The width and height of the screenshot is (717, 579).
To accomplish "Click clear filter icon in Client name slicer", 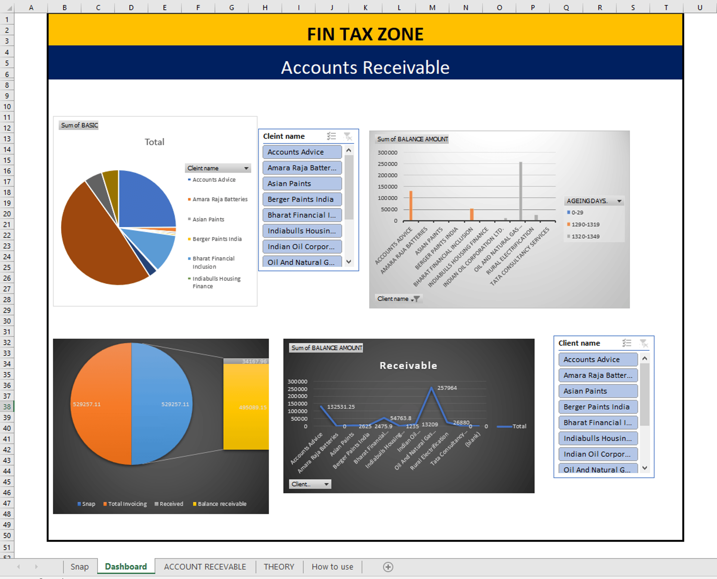I will tap(643, 343).
